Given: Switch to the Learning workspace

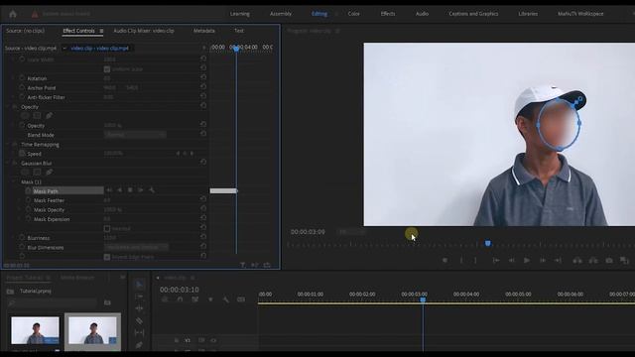Looking at the screenshot, I should [240, 14].
